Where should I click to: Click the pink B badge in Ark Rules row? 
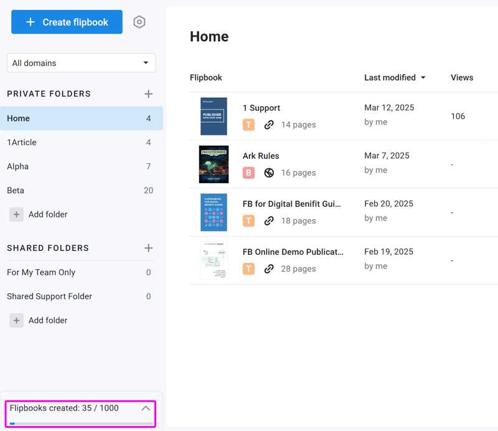click(248, 173)
